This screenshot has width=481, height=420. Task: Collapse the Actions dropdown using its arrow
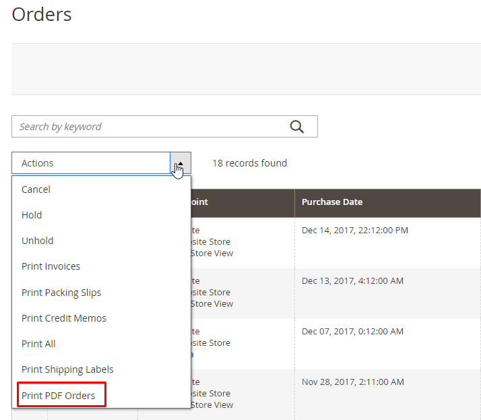[181, 163]
